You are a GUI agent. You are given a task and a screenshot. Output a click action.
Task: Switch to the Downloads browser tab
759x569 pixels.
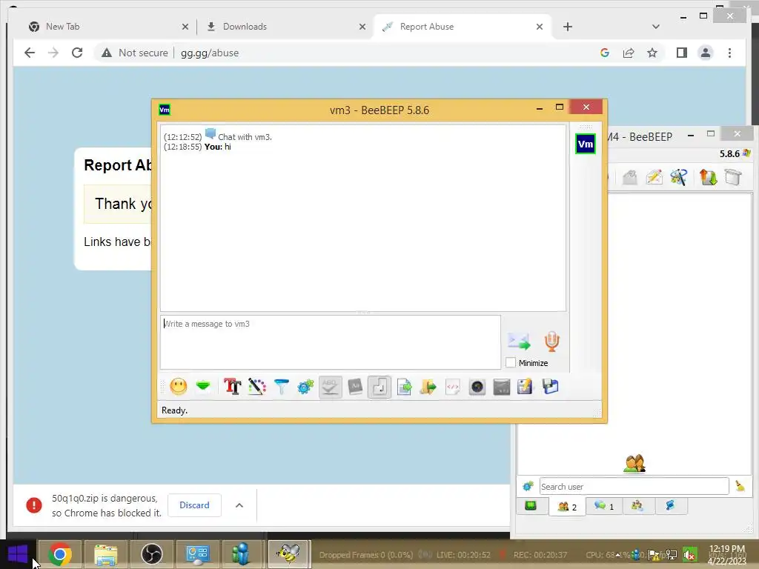pos(285,27)
